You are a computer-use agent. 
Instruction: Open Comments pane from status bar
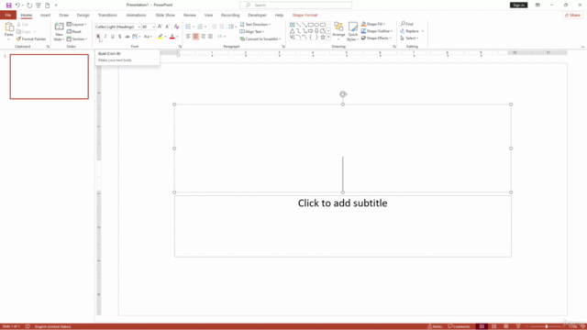coord(459,326)
